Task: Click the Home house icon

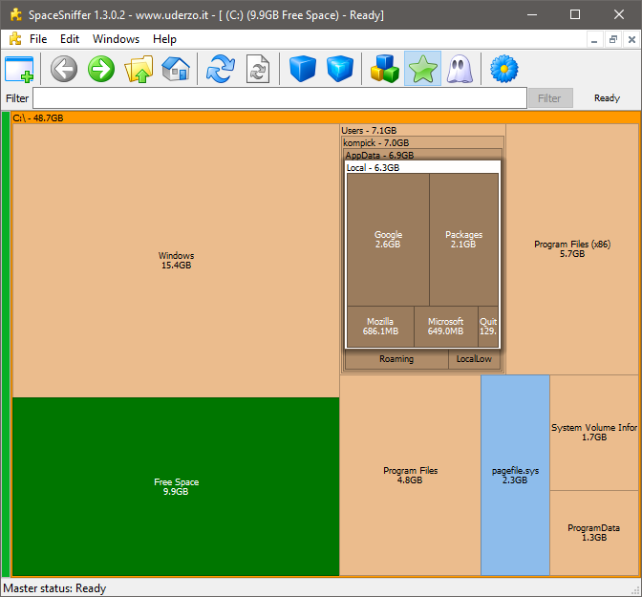Action: [176, 69]
